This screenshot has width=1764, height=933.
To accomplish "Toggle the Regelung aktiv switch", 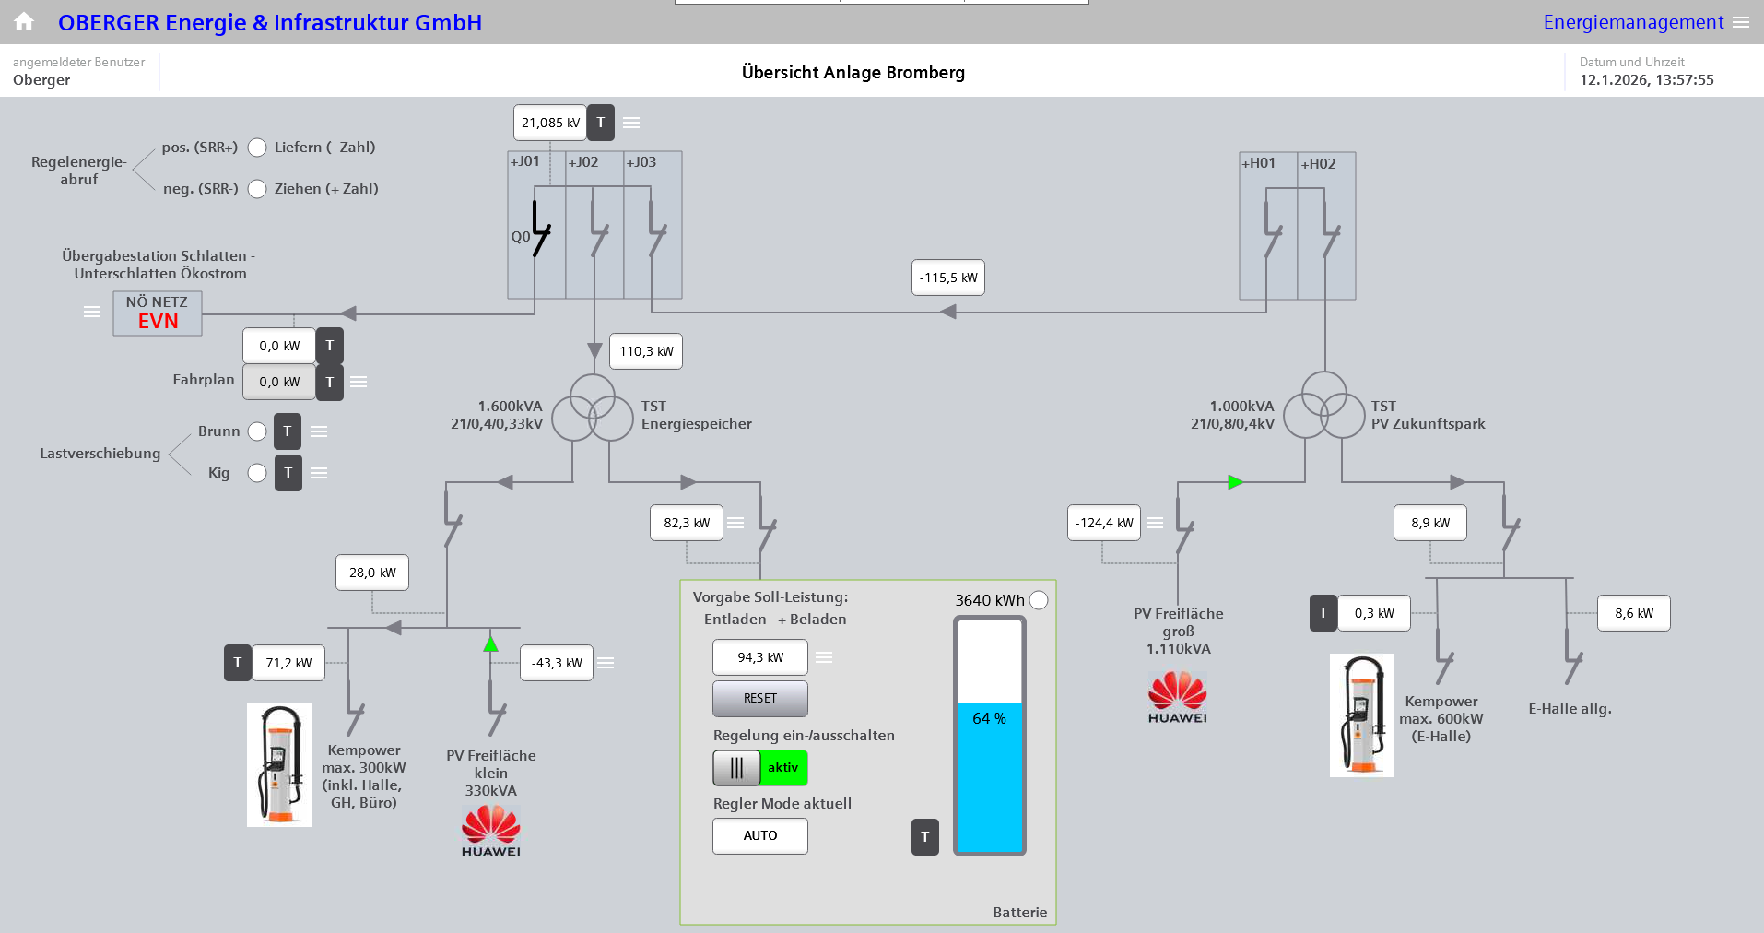I will 759,768.
